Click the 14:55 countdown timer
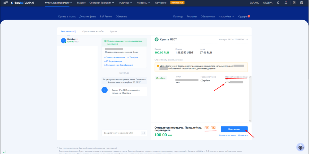 coord(210,128)
